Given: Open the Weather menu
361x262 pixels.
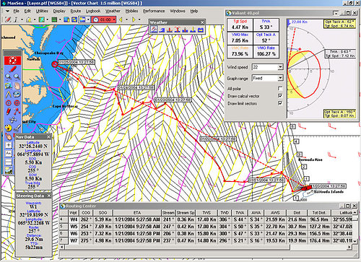Looking at the screenshot, I should (113, 11).
